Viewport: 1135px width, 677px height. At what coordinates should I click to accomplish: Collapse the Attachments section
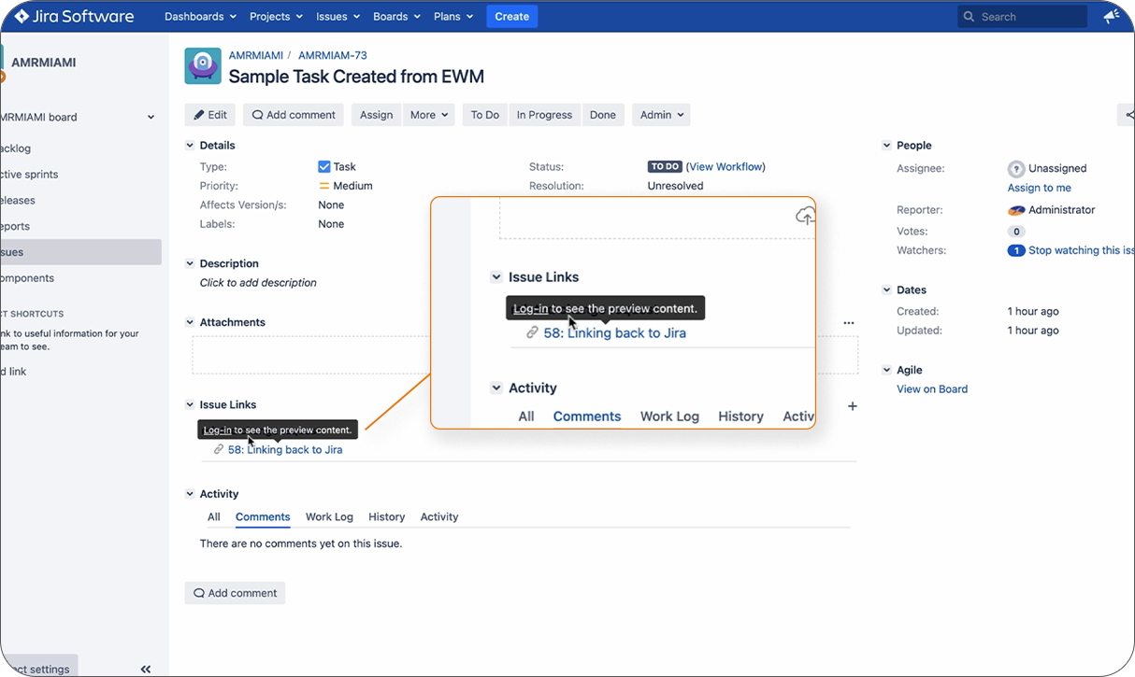coord(190,322)
